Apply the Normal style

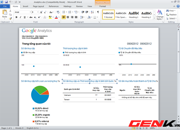pos(108,15)
